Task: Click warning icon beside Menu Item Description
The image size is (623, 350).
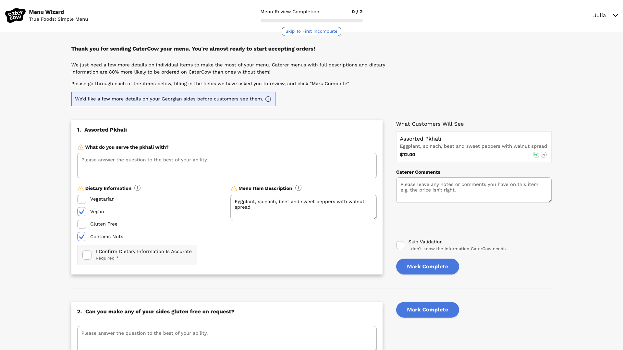Action: point(234,189)
